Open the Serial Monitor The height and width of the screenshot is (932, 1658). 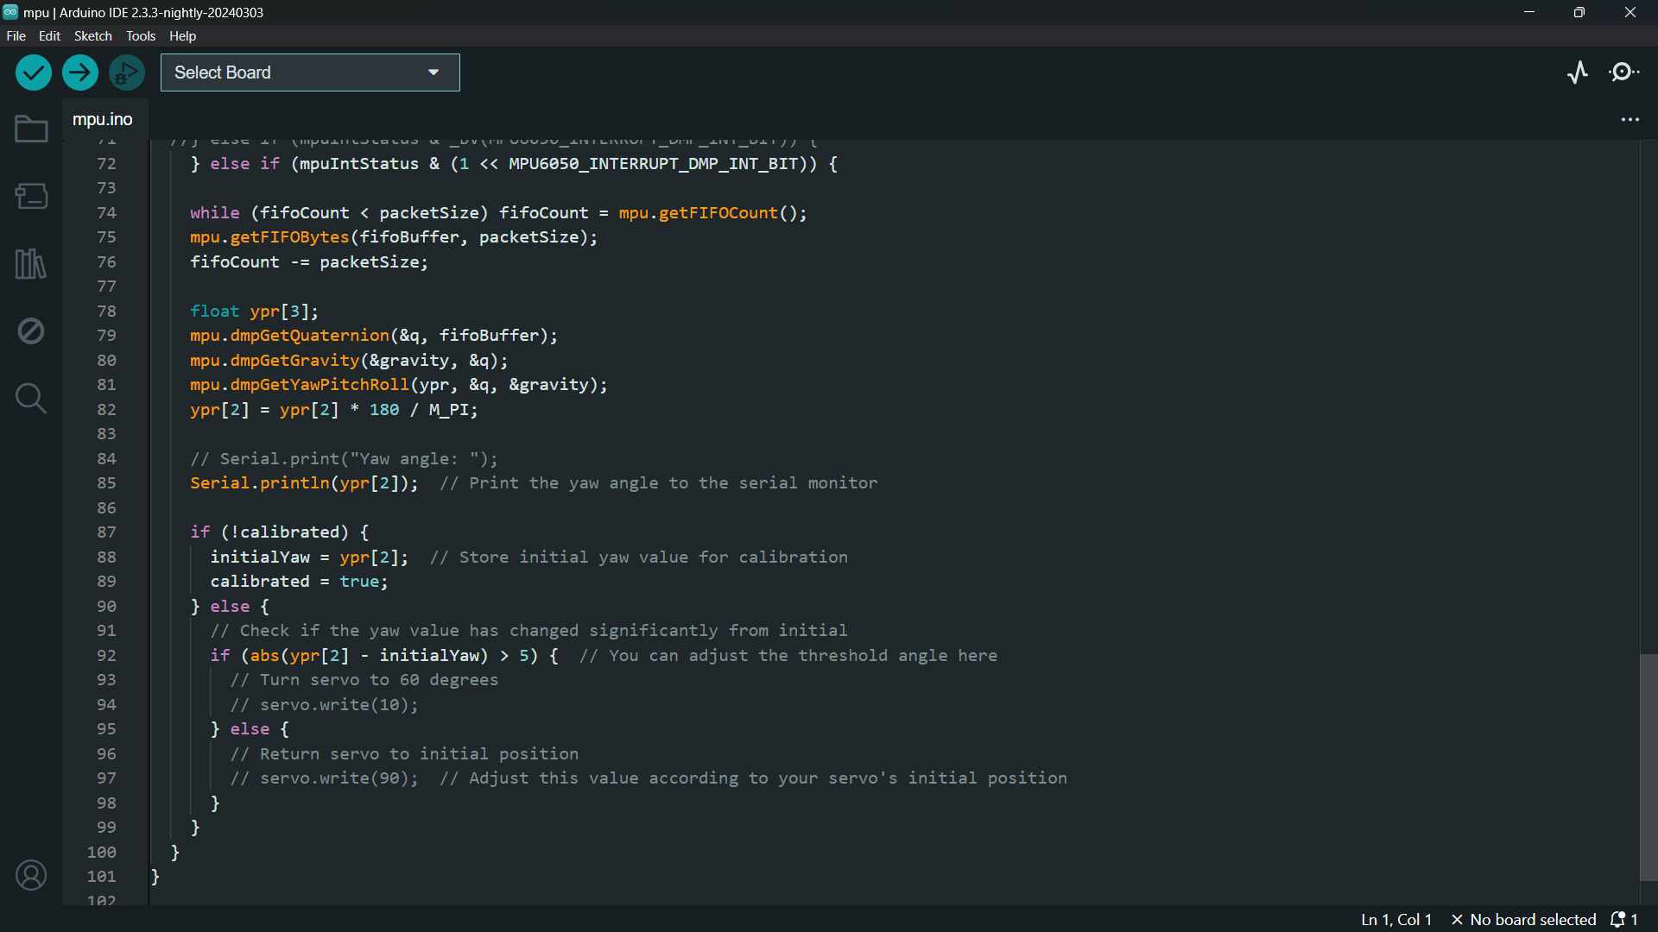click(1626, 73)
